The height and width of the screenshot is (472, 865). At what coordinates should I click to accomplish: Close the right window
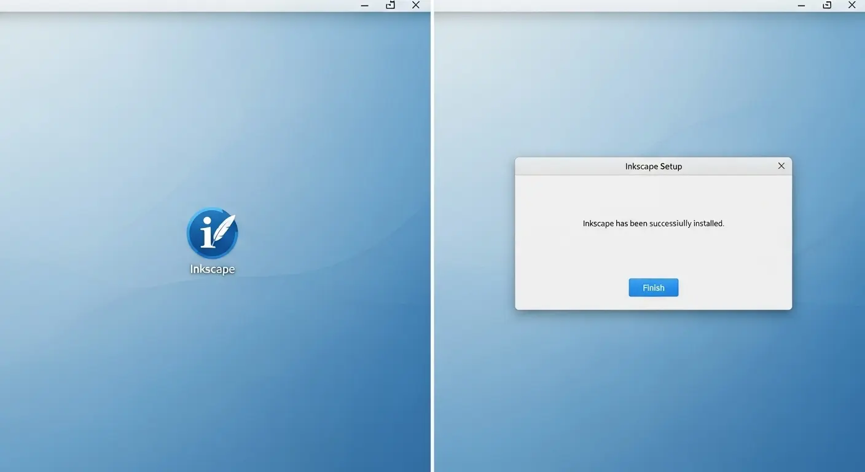tap(852, 6)
